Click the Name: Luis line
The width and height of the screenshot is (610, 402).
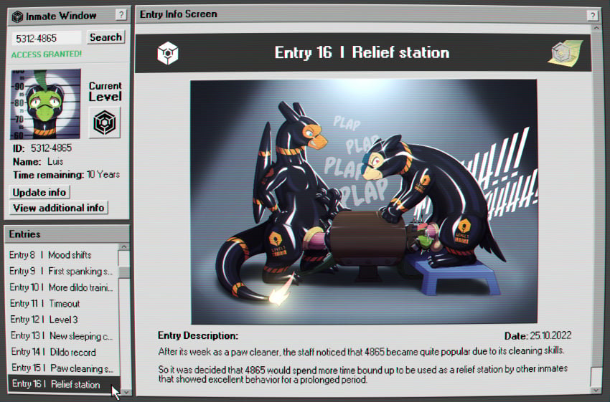click(38, 161)
